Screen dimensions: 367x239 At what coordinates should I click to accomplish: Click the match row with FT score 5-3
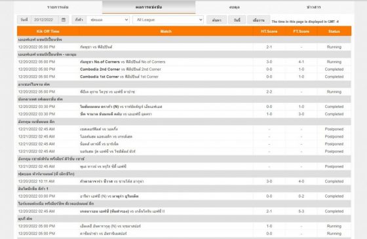tap(184, 211)
